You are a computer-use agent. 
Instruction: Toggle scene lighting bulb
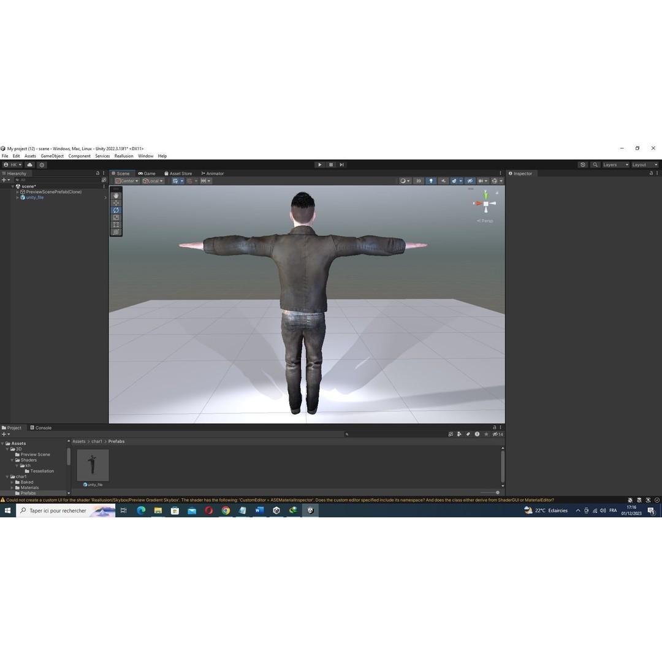point(431,181)
